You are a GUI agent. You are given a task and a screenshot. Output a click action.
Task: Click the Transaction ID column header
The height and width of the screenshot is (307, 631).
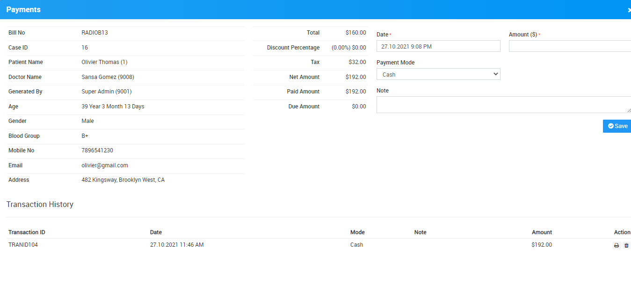point(27,232)
